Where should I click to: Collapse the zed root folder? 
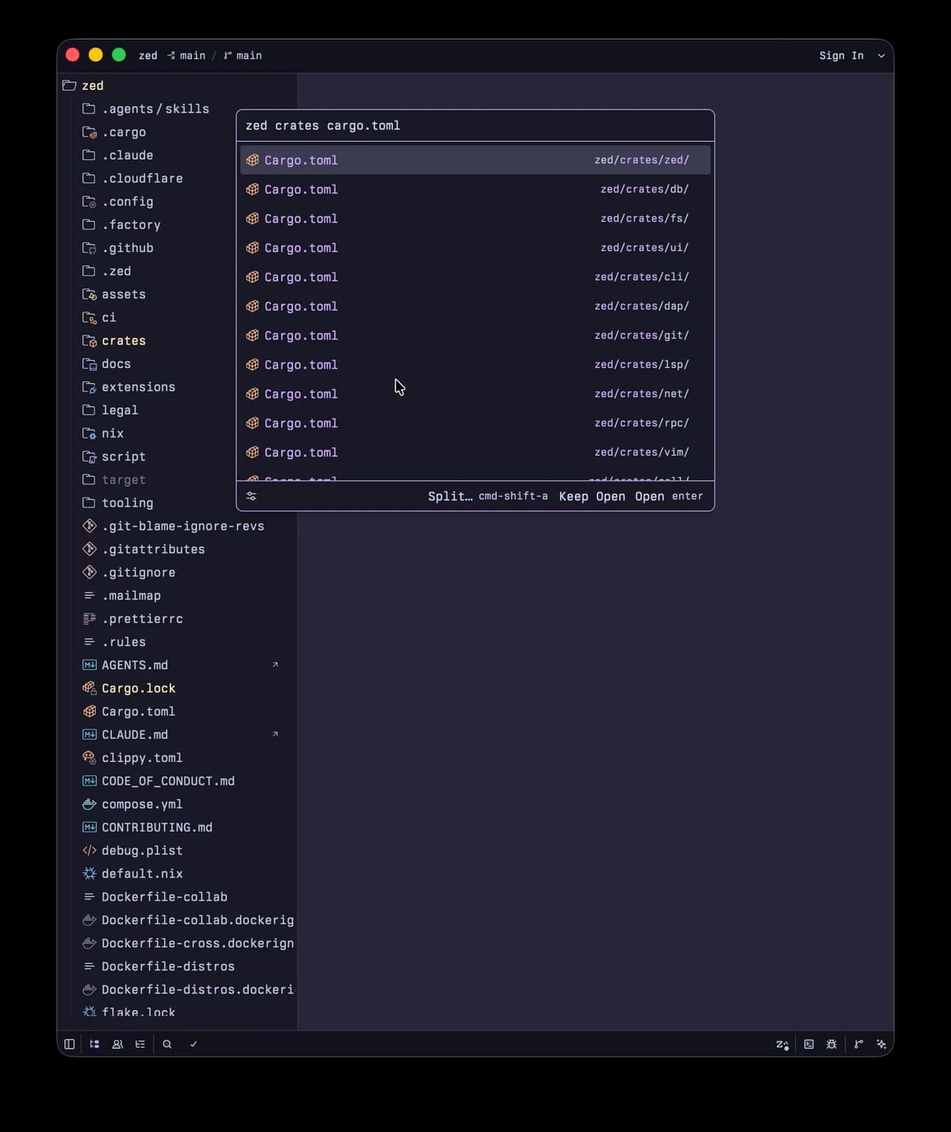pyautogui.click(x=178, y=86)
